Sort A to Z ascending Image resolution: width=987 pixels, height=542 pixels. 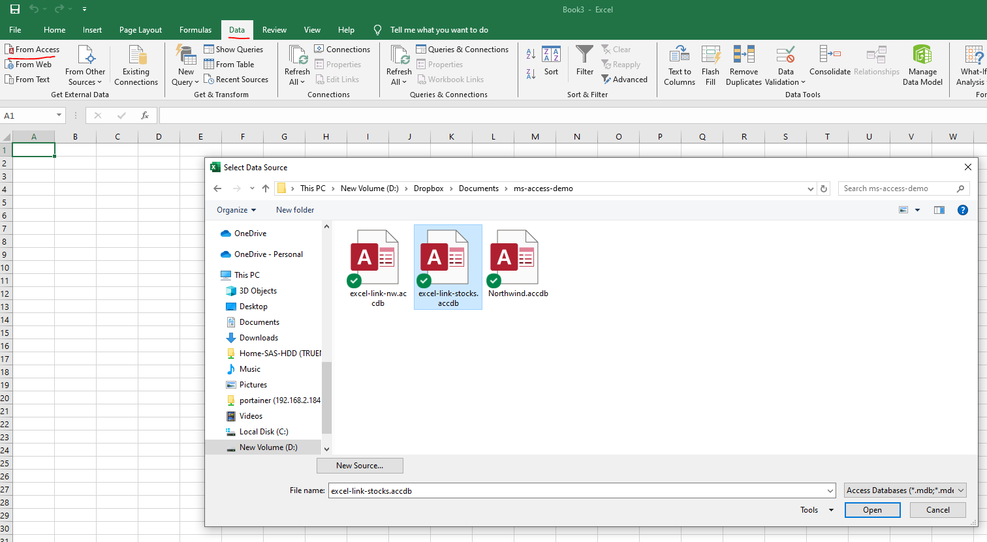[531, 54]
